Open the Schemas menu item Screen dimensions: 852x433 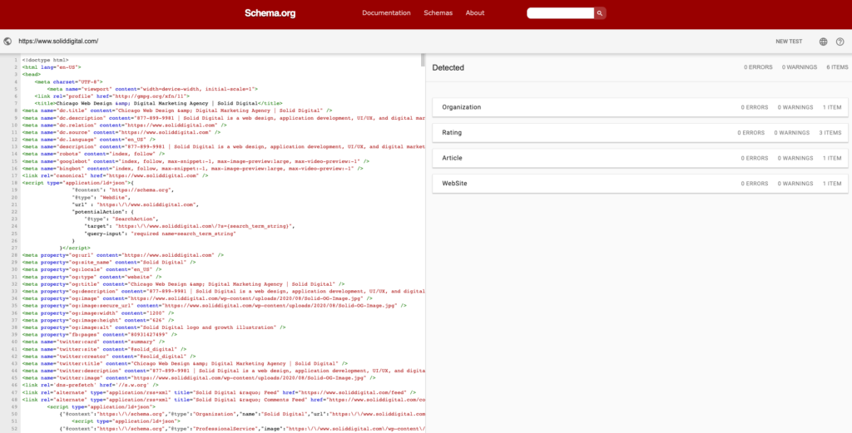click(x=438, y=13)
